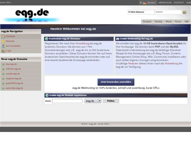Click the Herzlich Willkommen bei eqg.de heading
The width and height of the screenshot is (191, 143).
tap(73, 29)
